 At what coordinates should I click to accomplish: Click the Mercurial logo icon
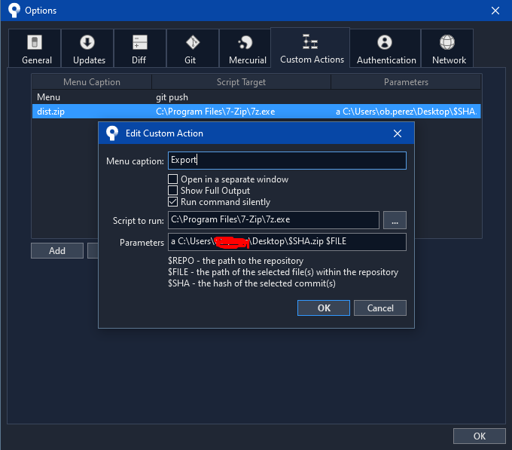click(245, 42)
